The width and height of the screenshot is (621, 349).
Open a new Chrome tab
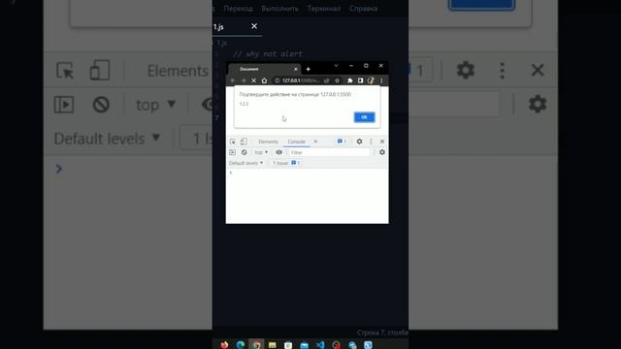309,69
